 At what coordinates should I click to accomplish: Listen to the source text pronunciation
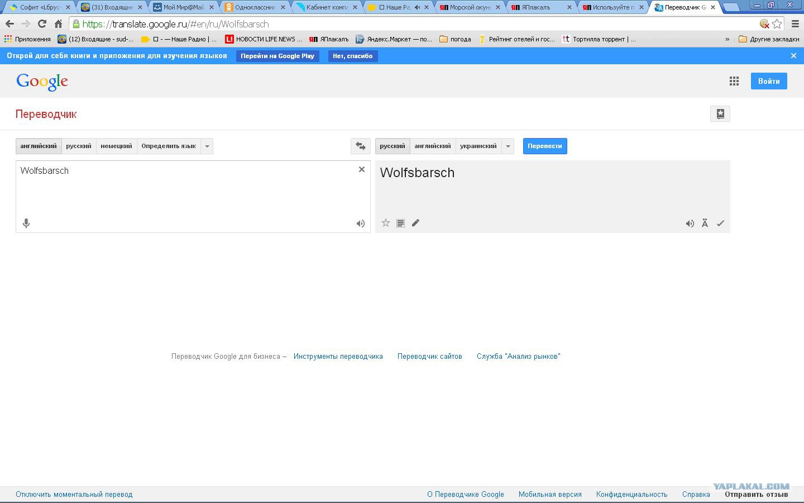pyautogui.click(x=361, y=224)
